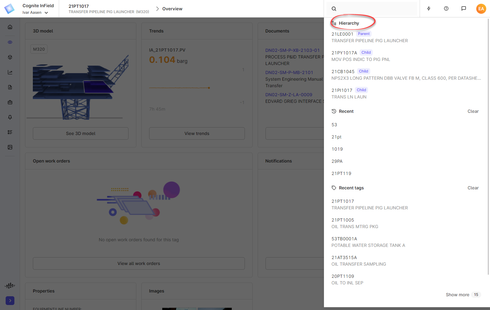Open the 3D cube icon in sidebar
The height and width of the screenshot is (310, 490).
(x=10, y=57)
